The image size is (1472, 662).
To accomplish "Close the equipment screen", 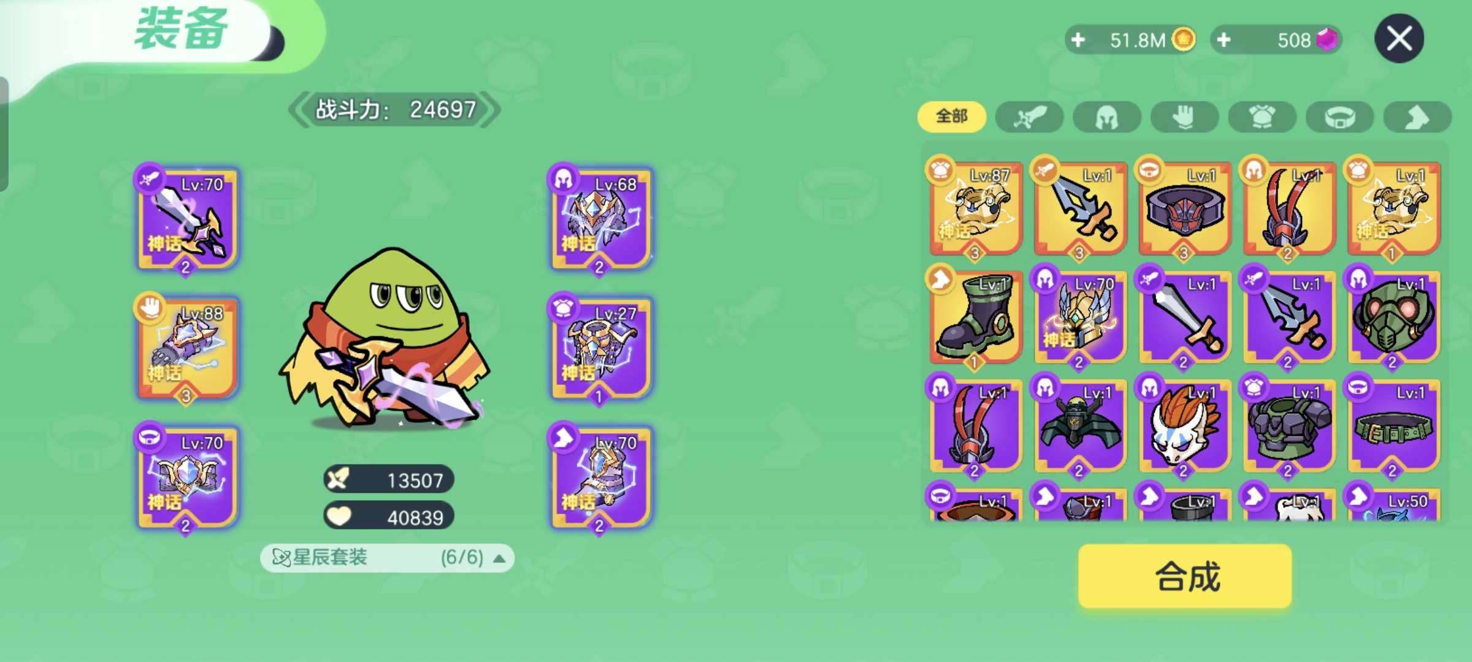I will pos(1399,39).
